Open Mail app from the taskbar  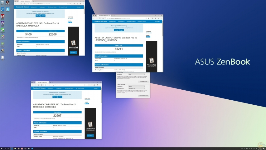[x=25, y=148]
